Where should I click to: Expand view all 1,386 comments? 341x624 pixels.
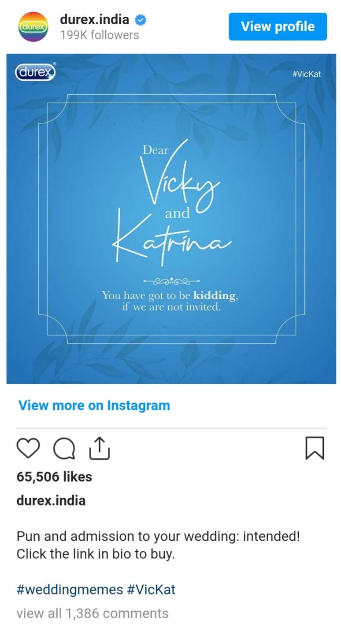93,613
